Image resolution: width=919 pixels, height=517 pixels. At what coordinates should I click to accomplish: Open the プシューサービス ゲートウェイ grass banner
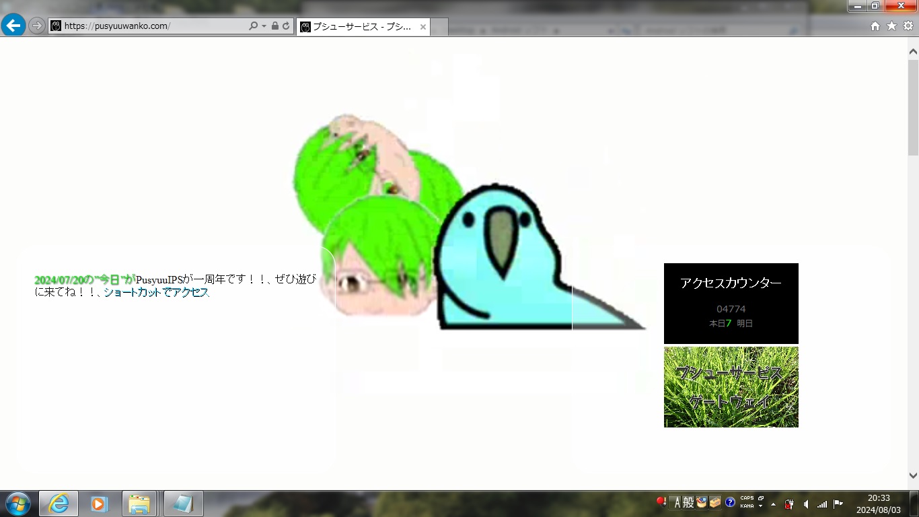tap(731, 387)
